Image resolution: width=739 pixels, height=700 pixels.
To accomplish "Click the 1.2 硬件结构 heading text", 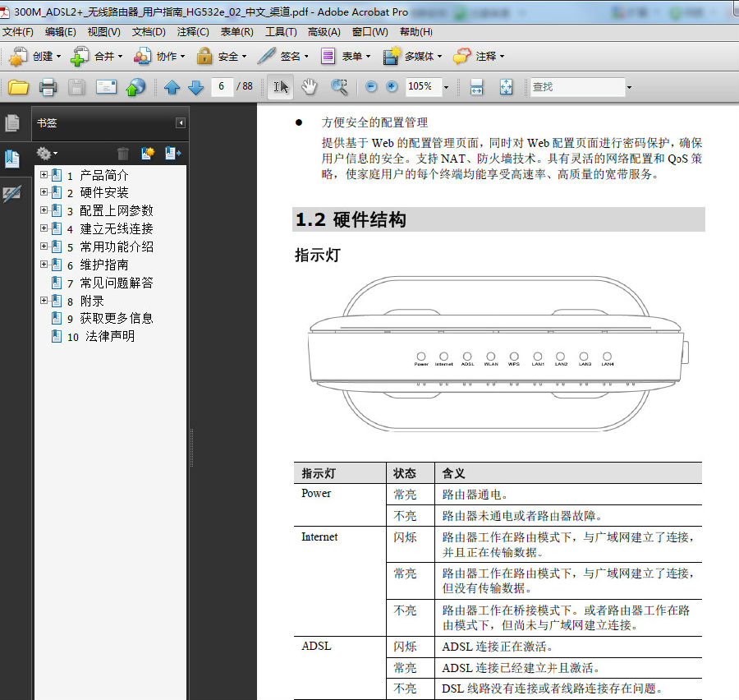I will pos(351,220).
